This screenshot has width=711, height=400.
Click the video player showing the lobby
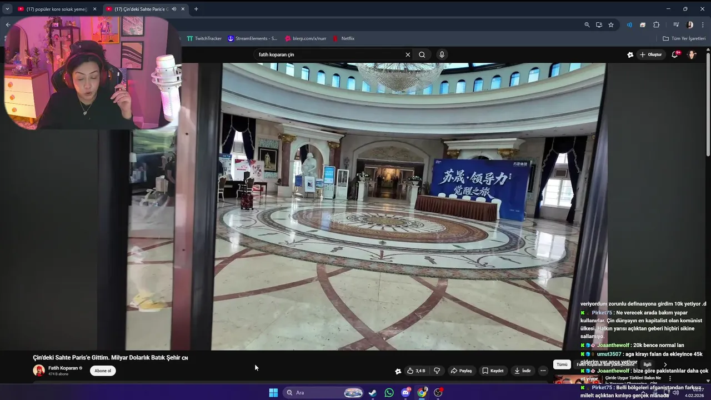pos(367,207)
